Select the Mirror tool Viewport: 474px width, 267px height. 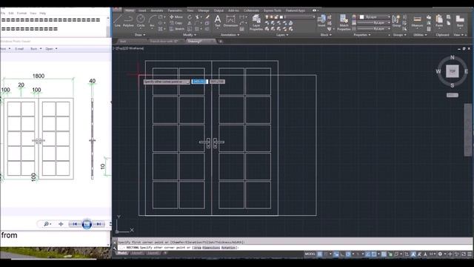190,23
